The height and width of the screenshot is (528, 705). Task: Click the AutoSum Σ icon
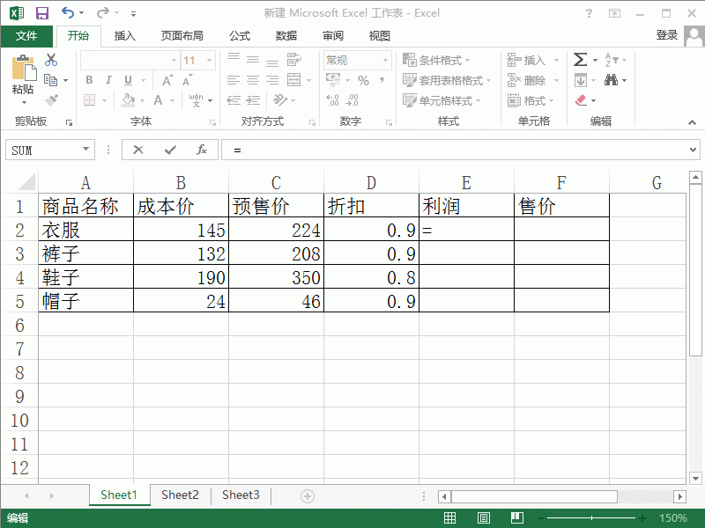(x=579, y=59)
